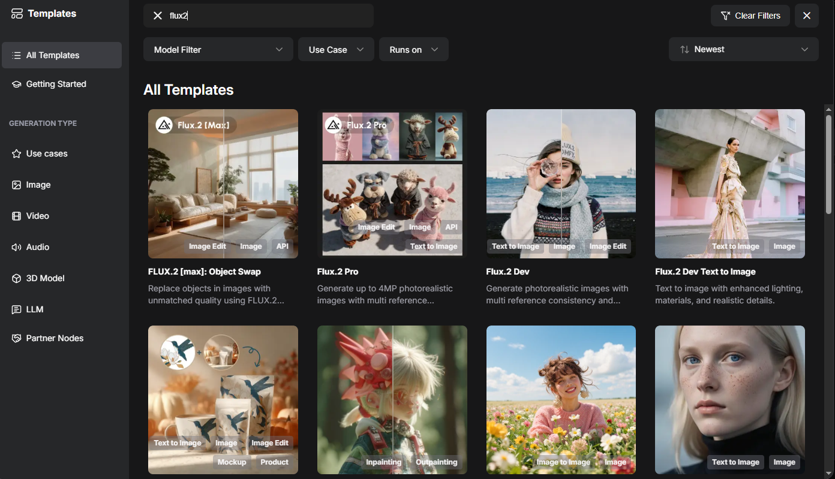Open the product mockup template with hummingbird packaging
This screenshot has width=835, height=479.
[x=223, y=400]
